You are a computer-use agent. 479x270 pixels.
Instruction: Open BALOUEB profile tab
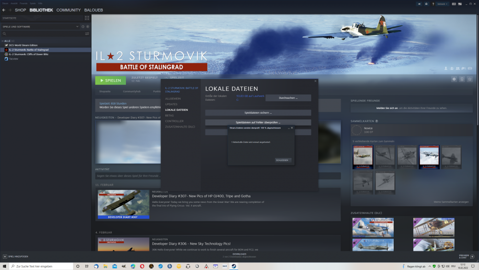pyautogui.click(x=93, y=10)
